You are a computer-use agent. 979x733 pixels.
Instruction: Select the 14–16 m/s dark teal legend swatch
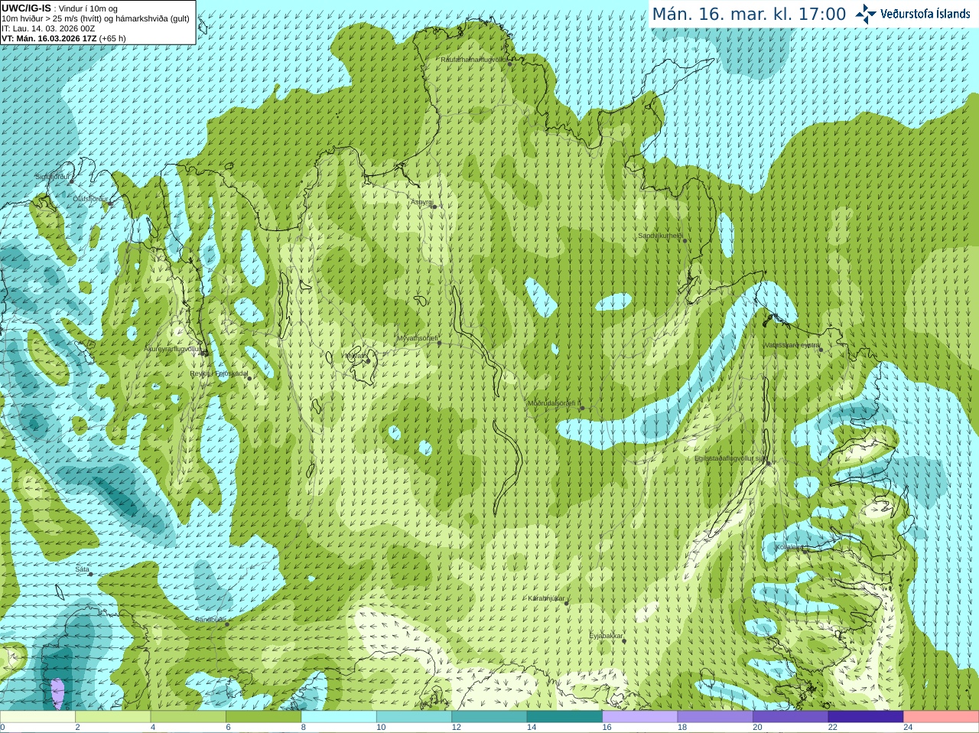(565, 717)
